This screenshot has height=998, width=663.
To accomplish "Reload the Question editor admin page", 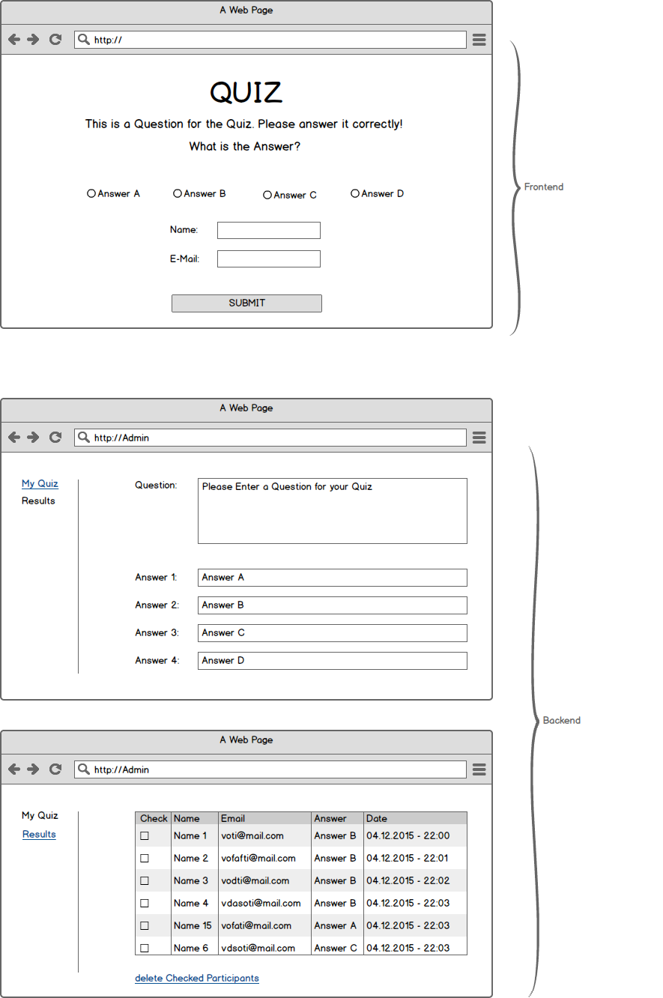I will pyautogui.click(x=55, y=438).
